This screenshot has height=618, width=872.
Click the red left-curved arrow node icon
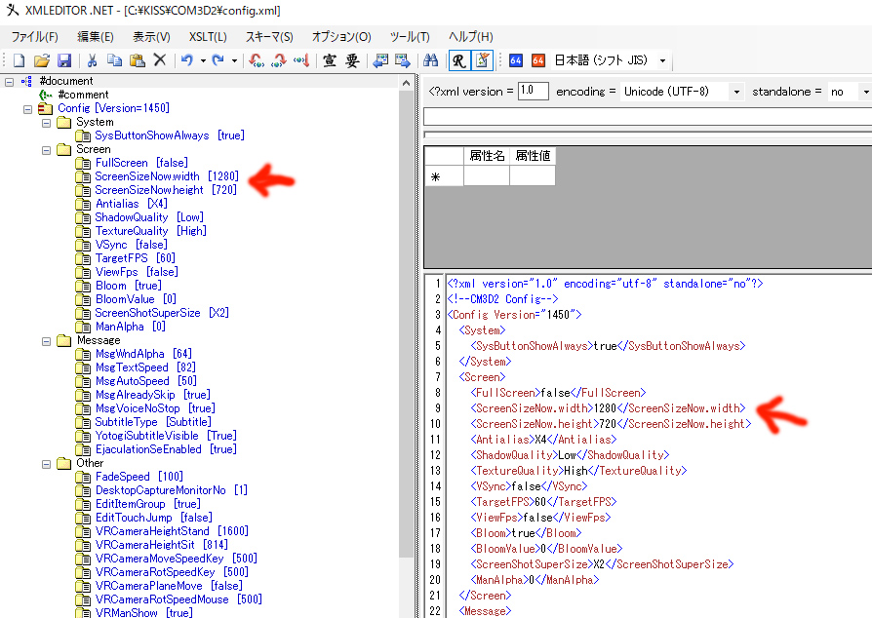257,60
